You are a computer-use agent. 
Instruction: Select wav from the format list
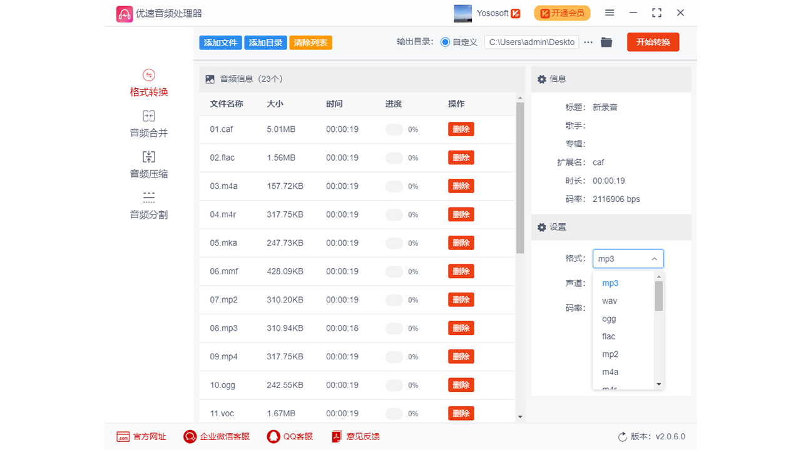pos(609,301)
